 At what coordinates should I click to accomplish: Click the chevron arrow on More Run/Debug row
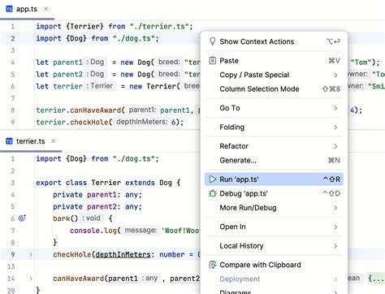(x=335, y=208)
